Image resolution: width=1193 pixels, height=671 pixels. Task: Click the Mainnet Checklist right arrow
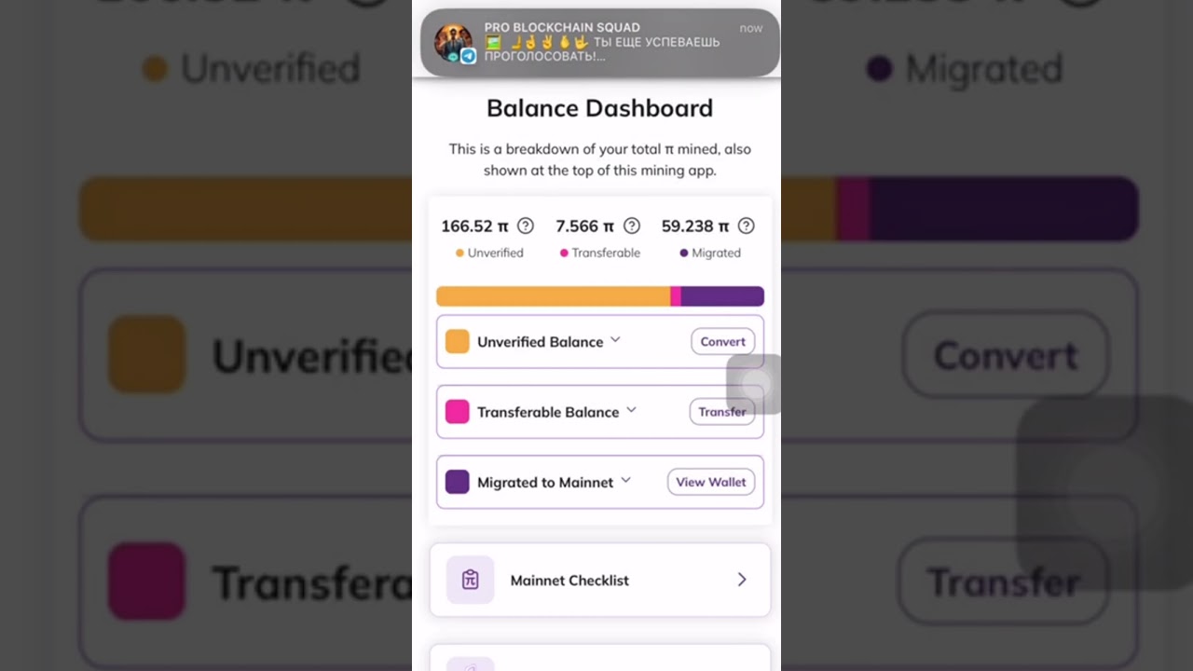pyautogui.click(x=742, y=580)
